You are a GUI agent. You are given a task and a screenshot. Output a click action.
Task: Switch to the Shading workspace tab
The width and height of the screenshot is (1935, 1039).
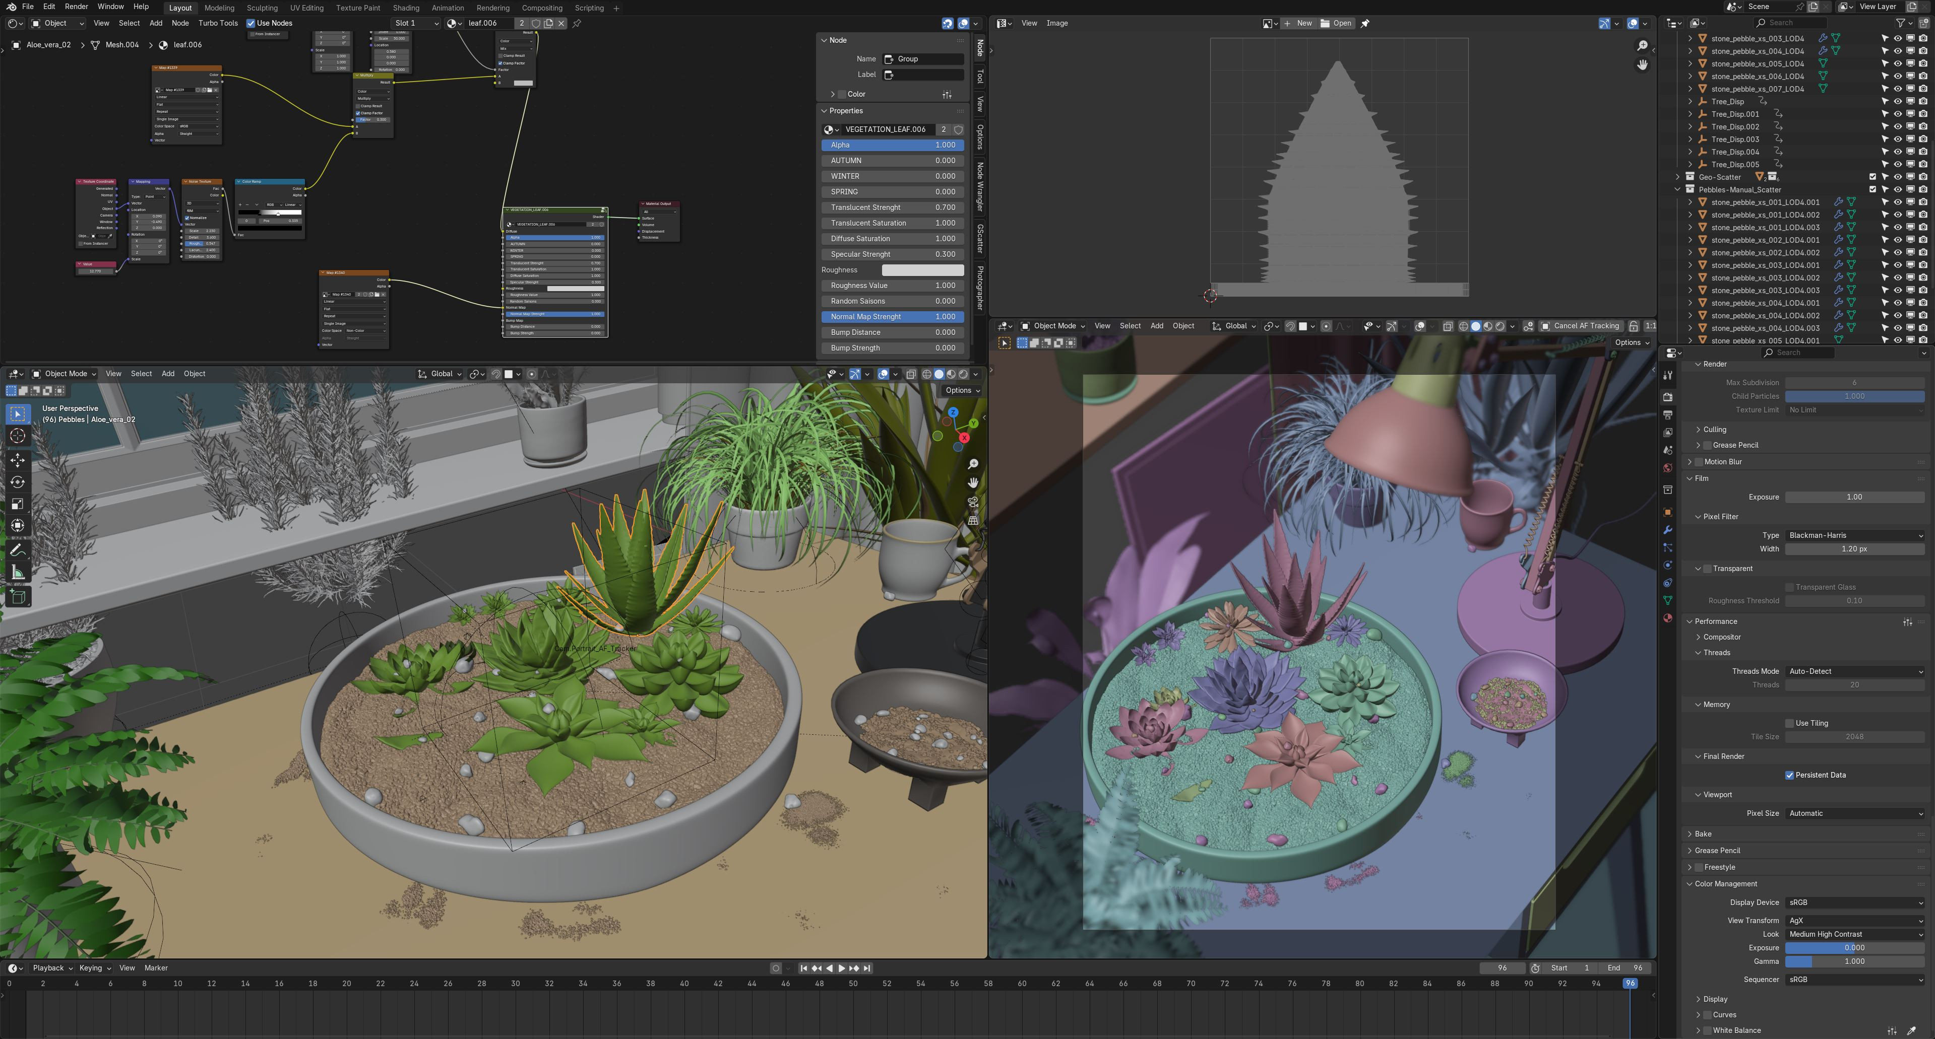point(406,8)
